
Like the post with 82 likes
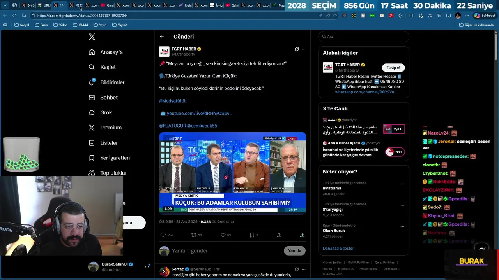(223, 235)
